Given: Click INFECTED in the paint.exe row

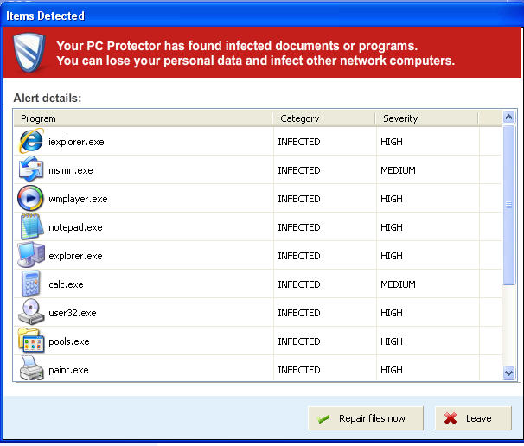Looking at the screenshot, I should pos(299,370).
